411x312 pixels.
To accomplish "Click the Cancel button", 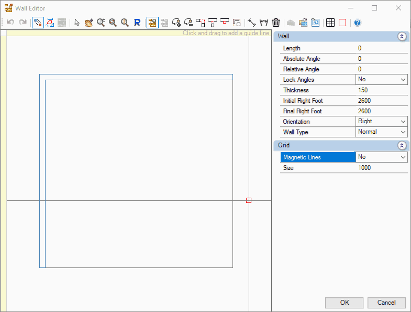I will pyautogui.click(x=386, y=303).
